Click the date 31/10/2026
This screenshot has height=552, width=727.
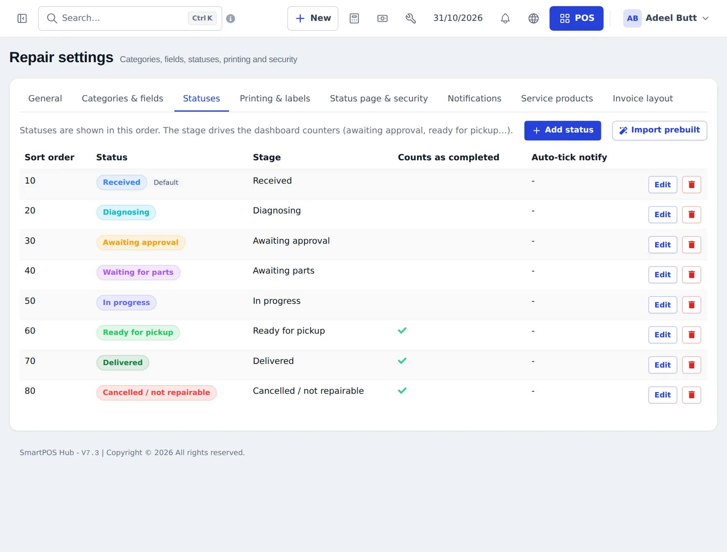click(458, 18)
